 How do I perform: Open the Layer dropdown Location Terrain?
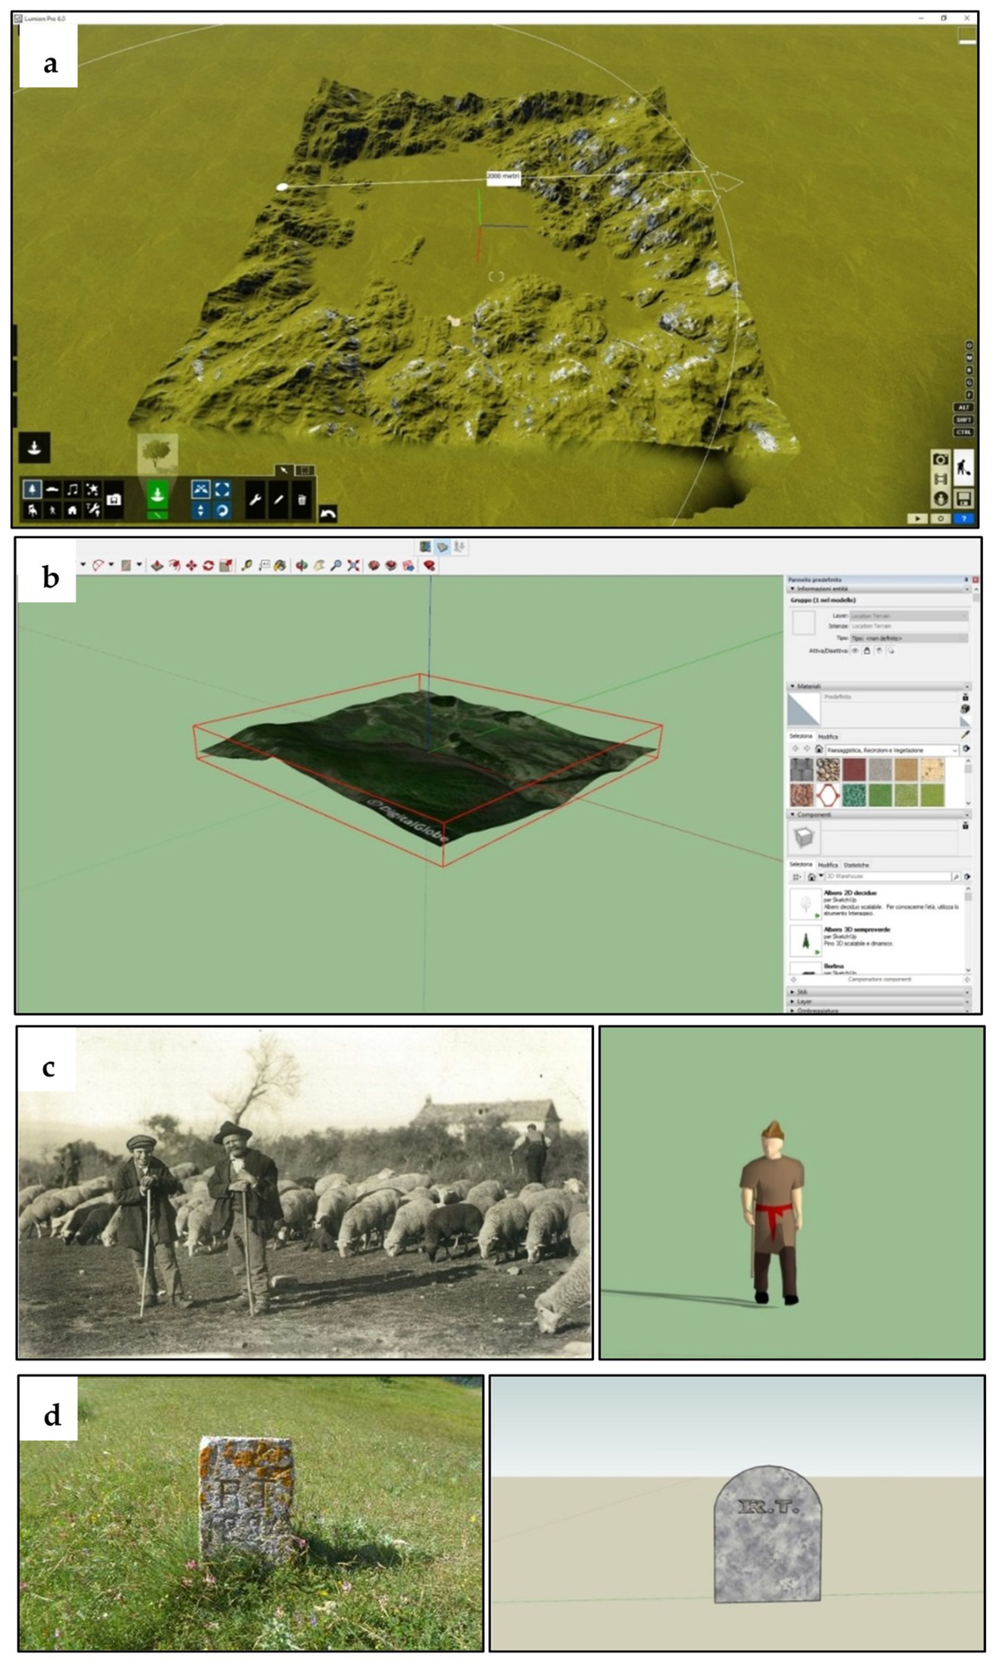click(x=909, y=616)
